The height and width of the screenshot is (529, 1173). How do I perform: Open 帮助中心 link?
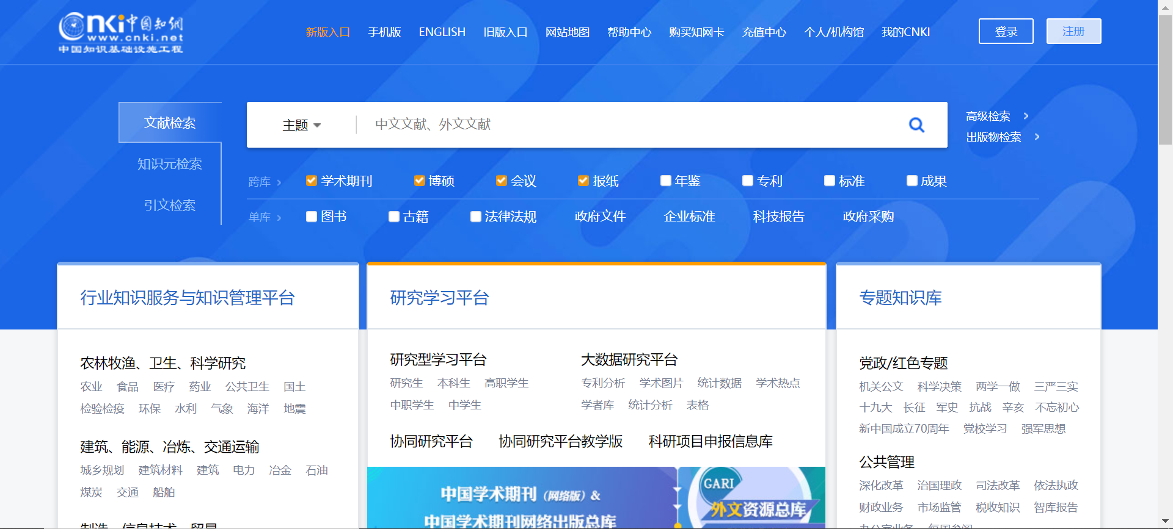point(629,32)
